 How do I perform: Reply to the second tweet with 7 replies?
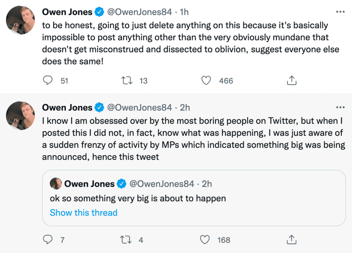tap(48, 240)
